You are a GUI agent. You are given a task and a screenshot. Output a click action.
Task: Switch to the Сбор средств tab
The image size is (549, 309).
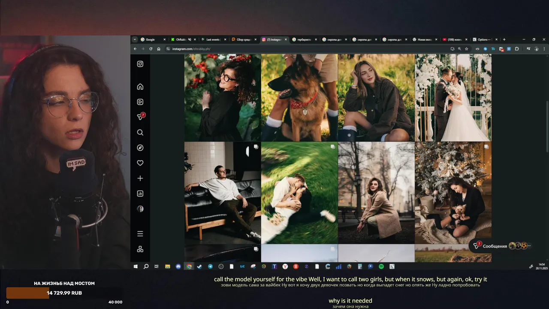244,39
